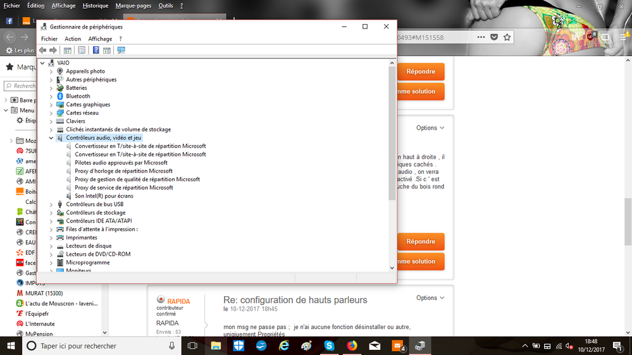Scan for hardware changes monitor icon
Image resolution: width=632 pixels, height=355 pixels.
pos(121,51)
